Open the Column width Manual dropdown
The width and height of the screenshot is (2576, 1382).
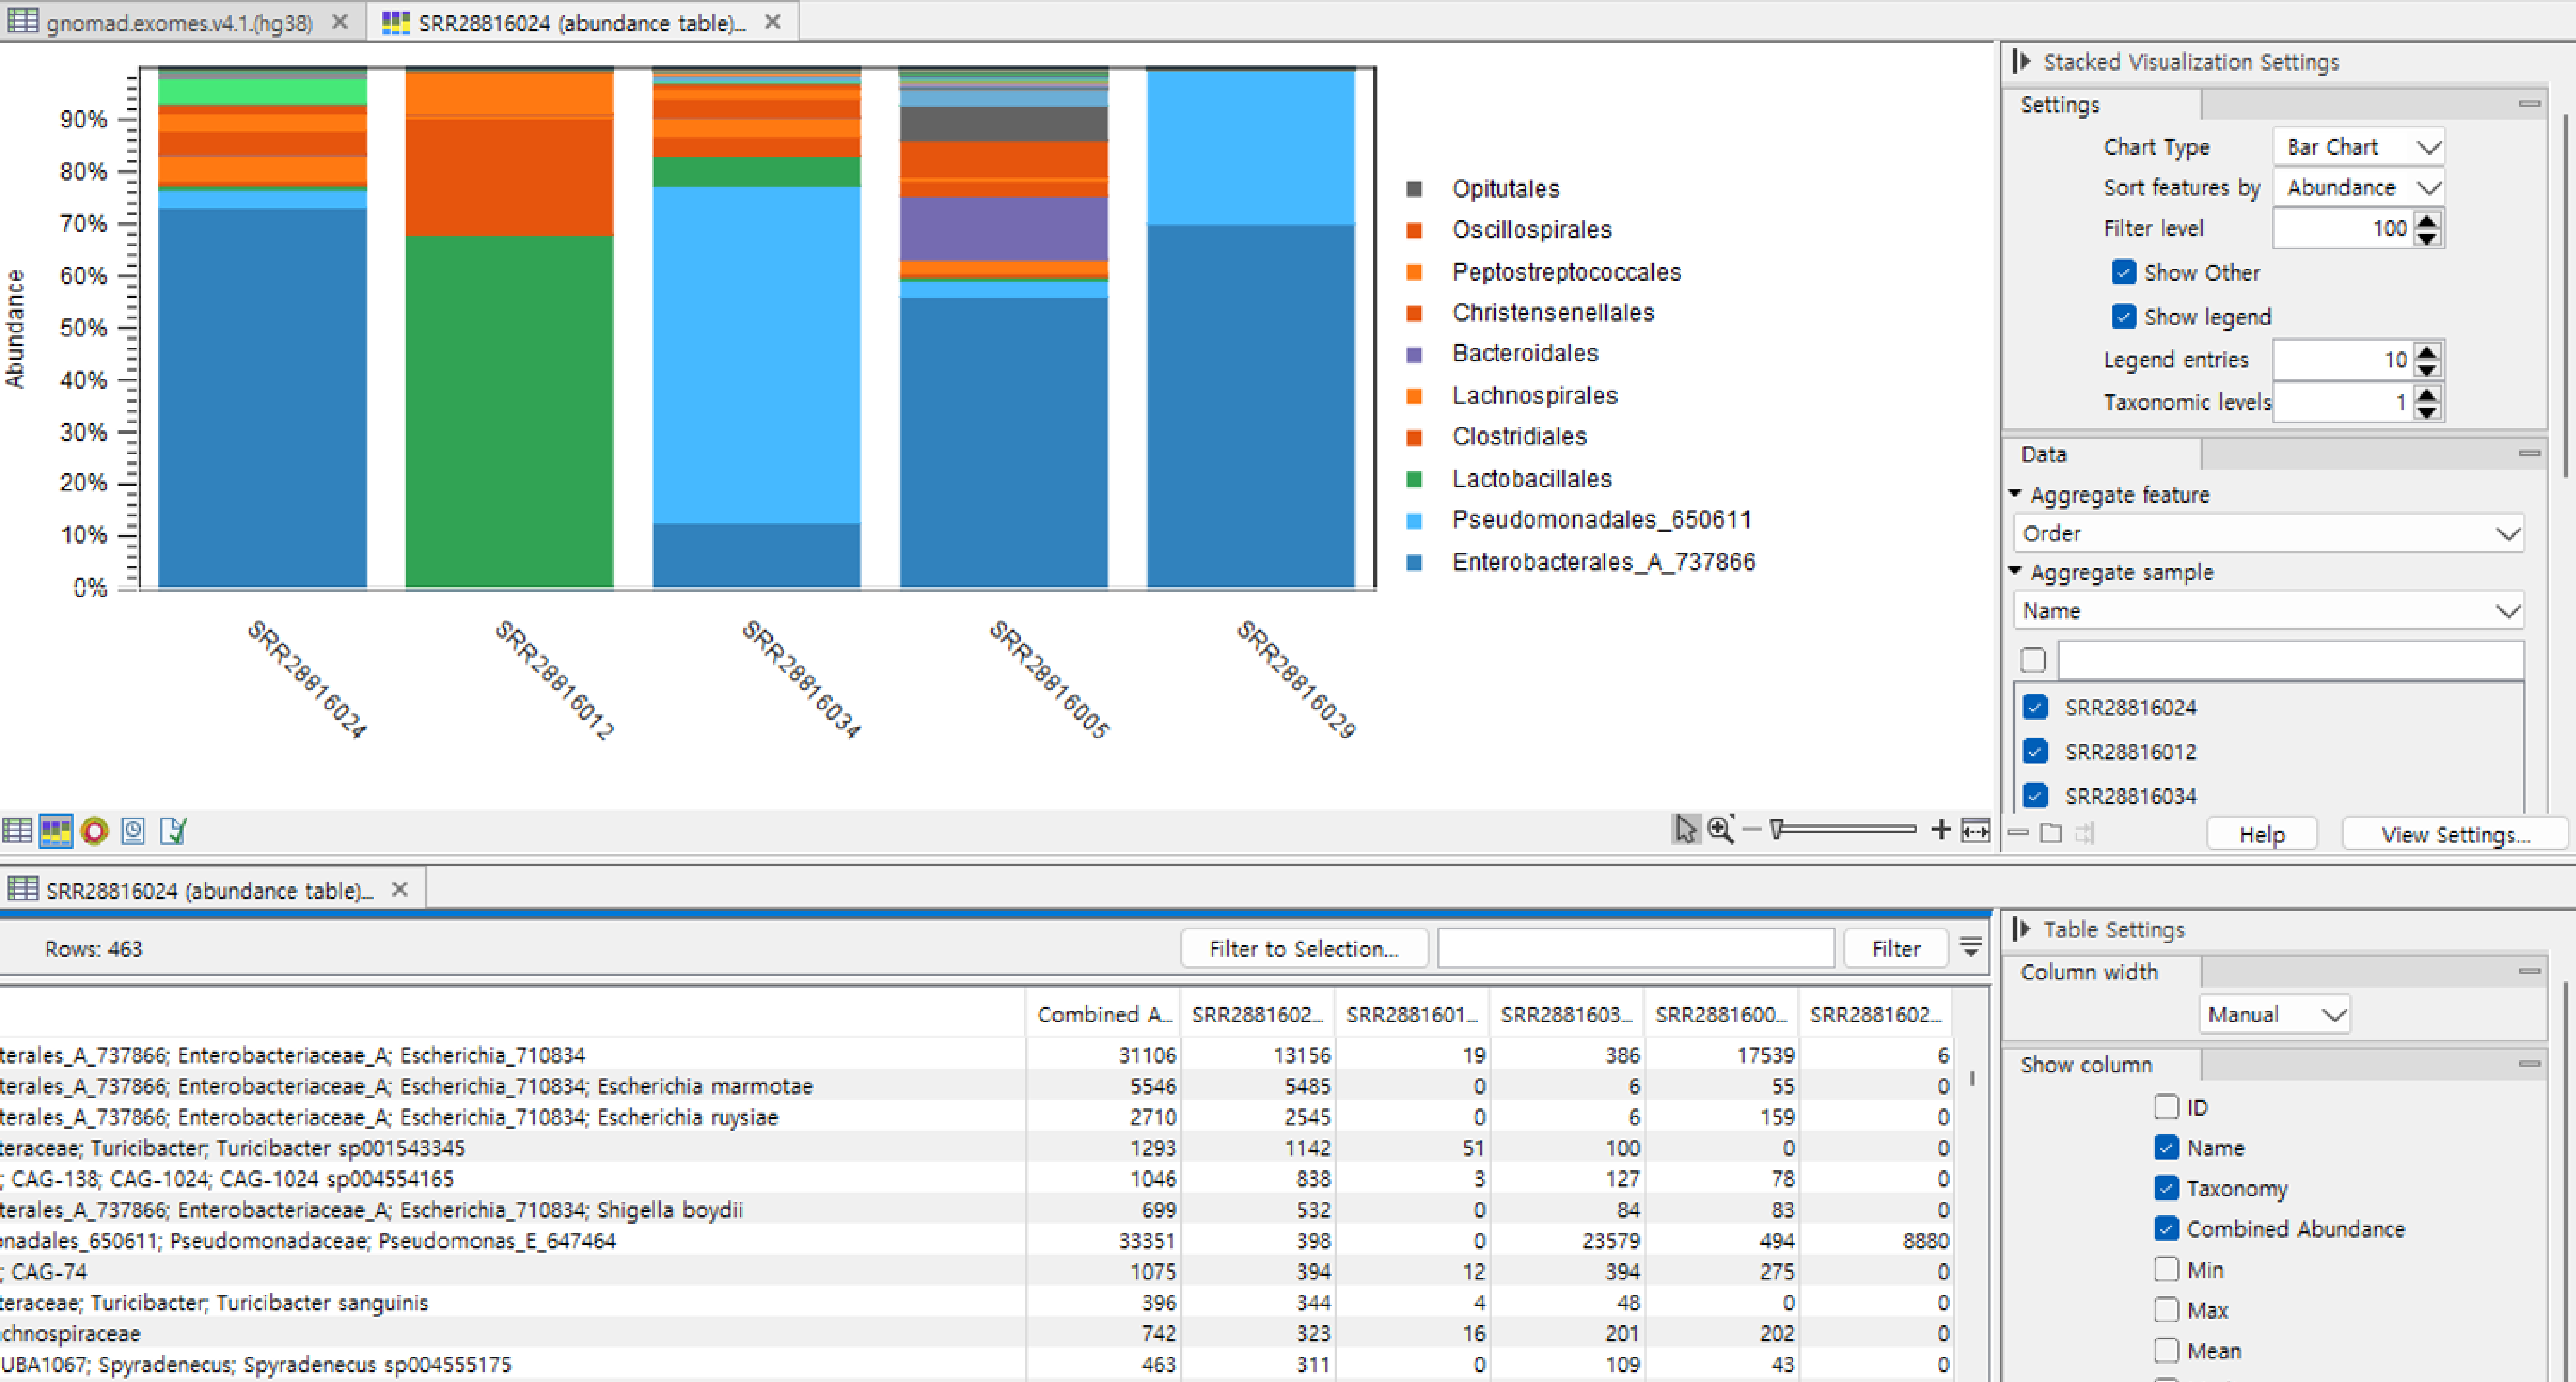click(x=2274, y=1014)
